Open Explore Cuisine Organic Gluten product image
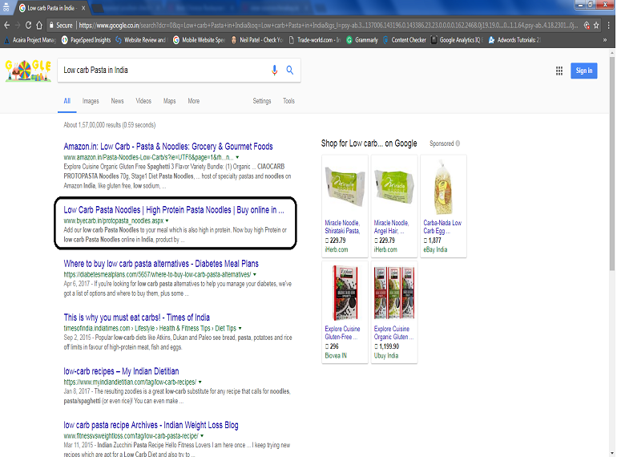 (394, 293)
